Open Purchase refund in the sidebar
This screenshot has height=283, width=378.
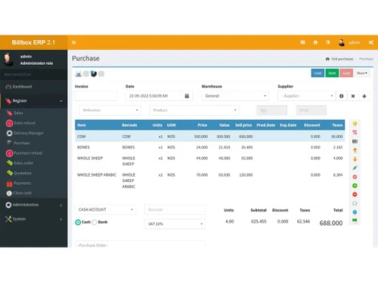28,153
